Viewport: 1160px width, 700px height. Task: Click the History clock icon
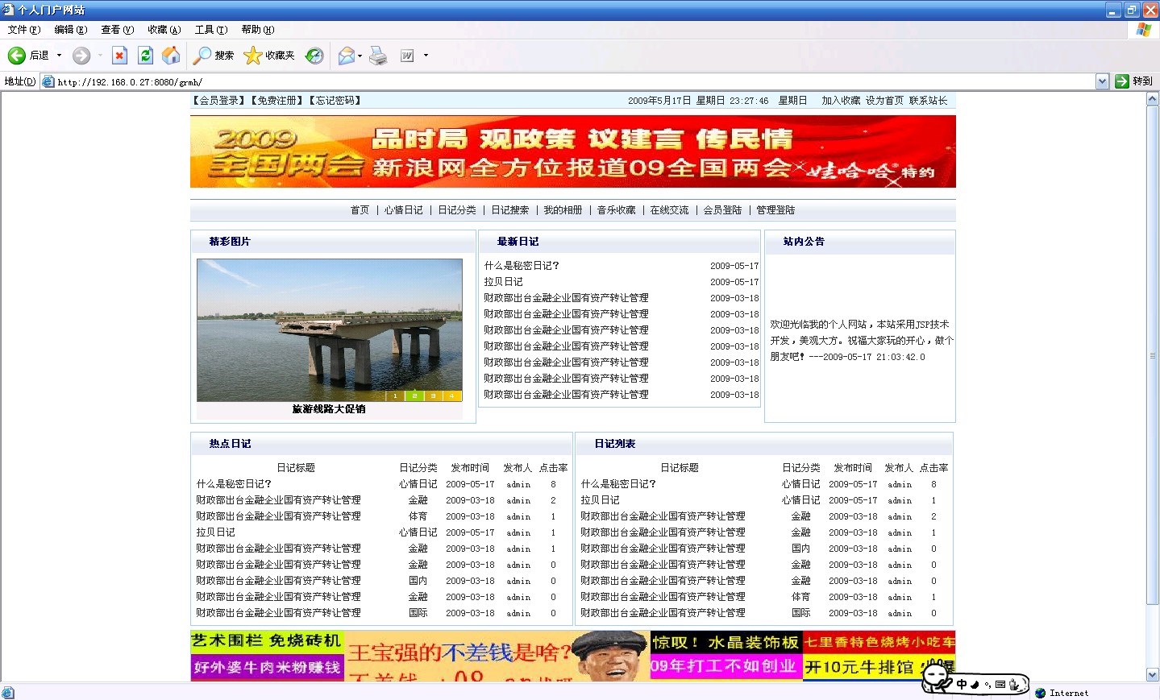point(314,56)
